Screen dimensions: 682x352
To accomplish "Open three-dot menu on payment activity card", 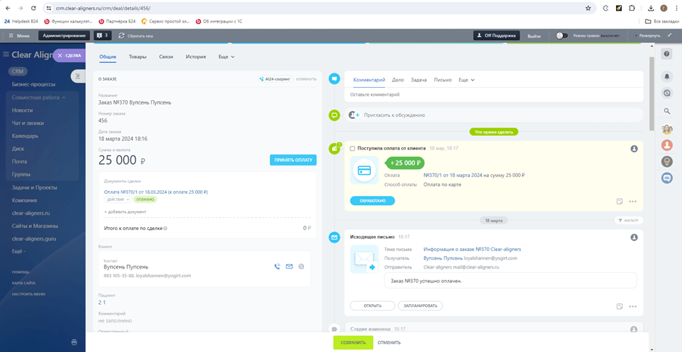I will click(633, 202).
